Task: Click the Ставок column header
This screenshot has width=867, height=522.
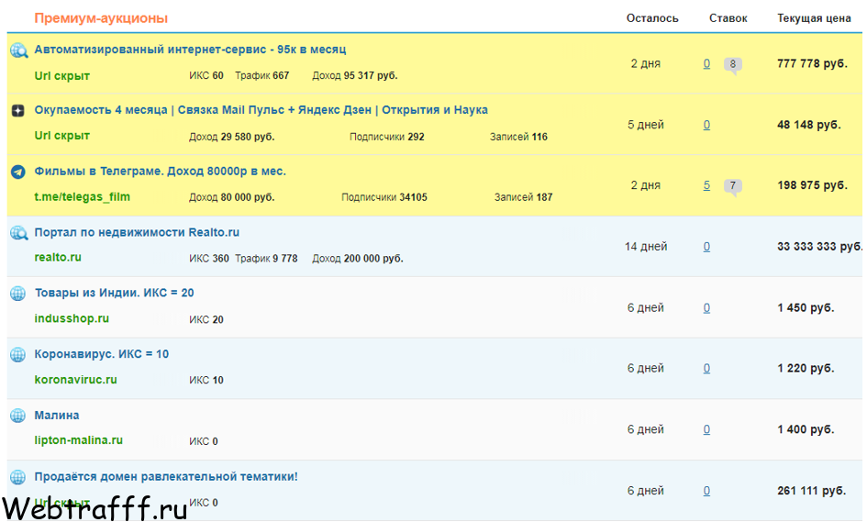Action: 728,18
